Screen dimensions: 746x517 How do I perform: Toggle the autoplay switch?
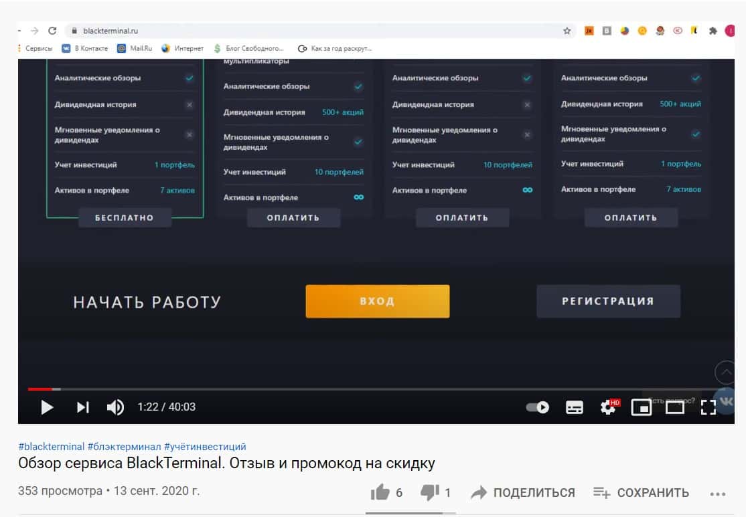[x=538, y=407]
